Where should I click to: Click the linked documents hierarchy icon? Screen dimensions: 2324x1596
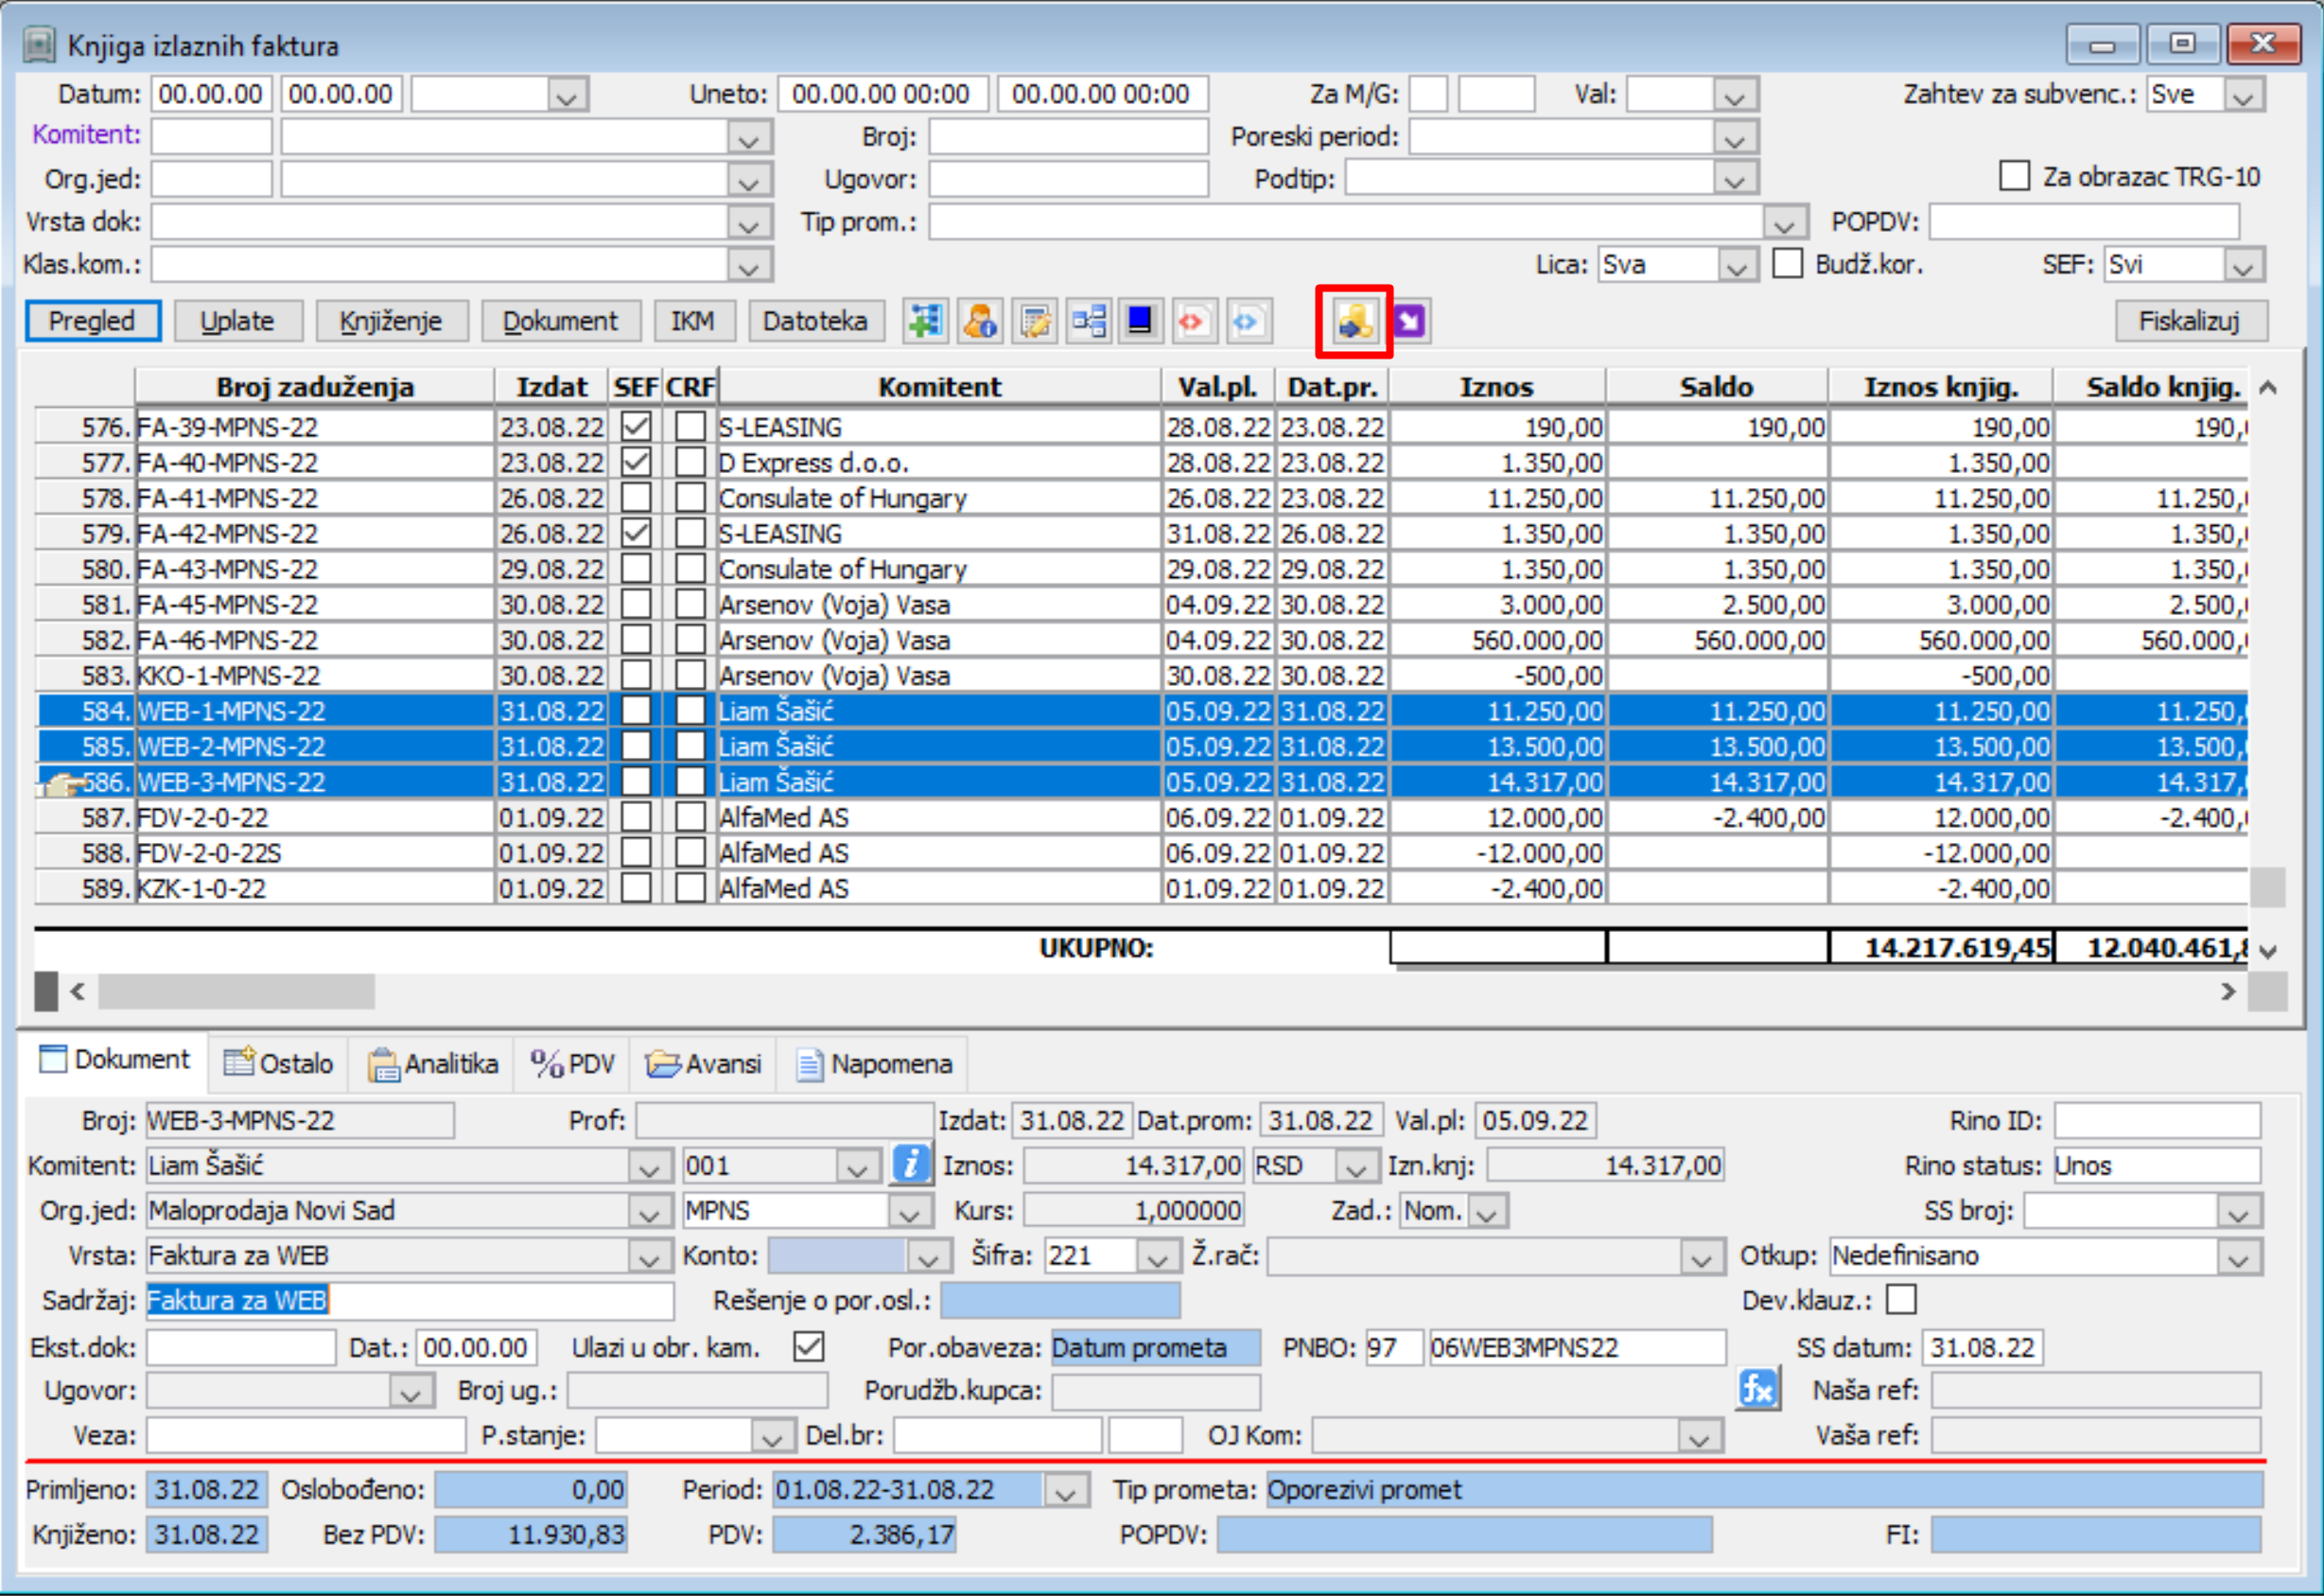[1089, 321]
